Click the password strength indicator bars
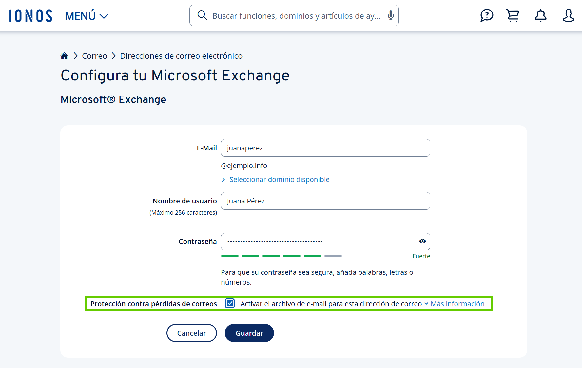The height and width of the screenshot is (368, 582). click(281, 256)
